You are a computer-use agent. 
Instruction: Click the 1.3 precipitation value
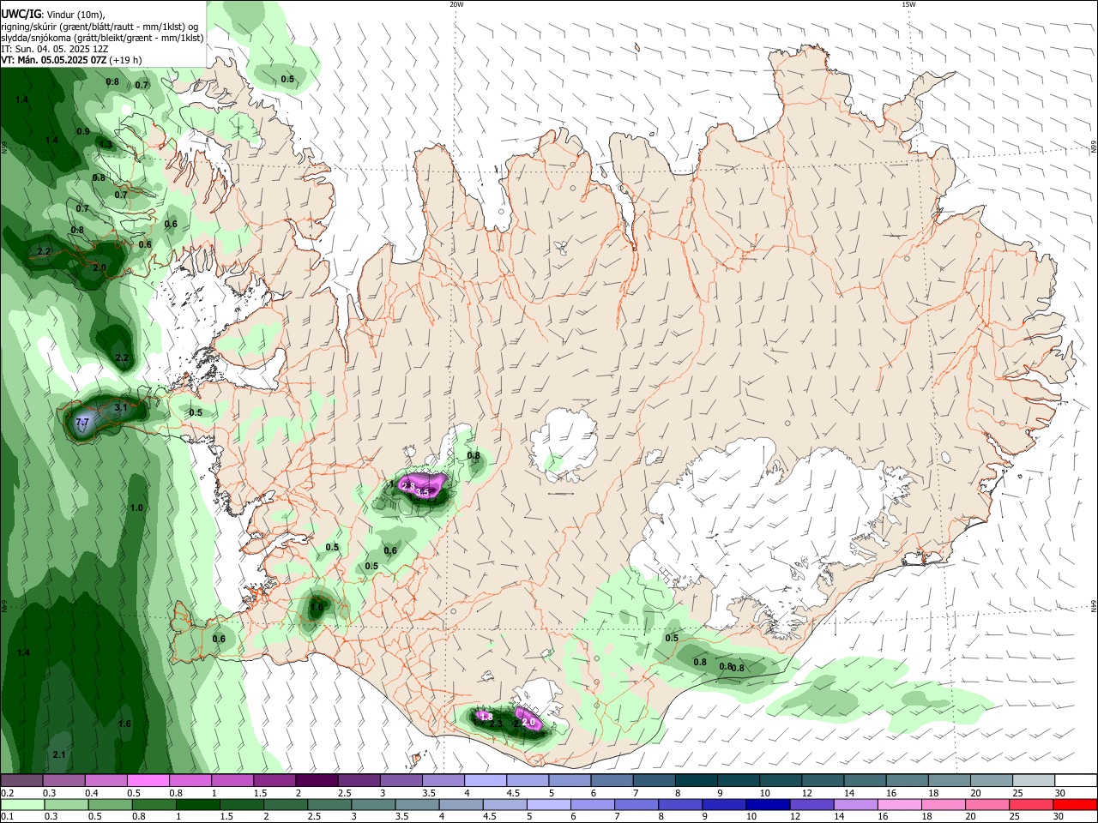tap(105, 144)
